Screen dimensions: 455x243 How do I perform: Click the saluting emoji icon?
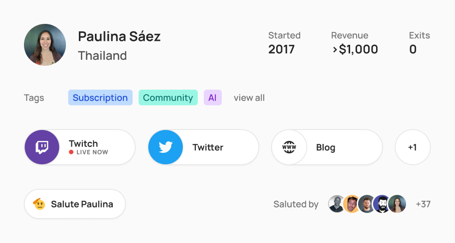click(x=39, y=204)
